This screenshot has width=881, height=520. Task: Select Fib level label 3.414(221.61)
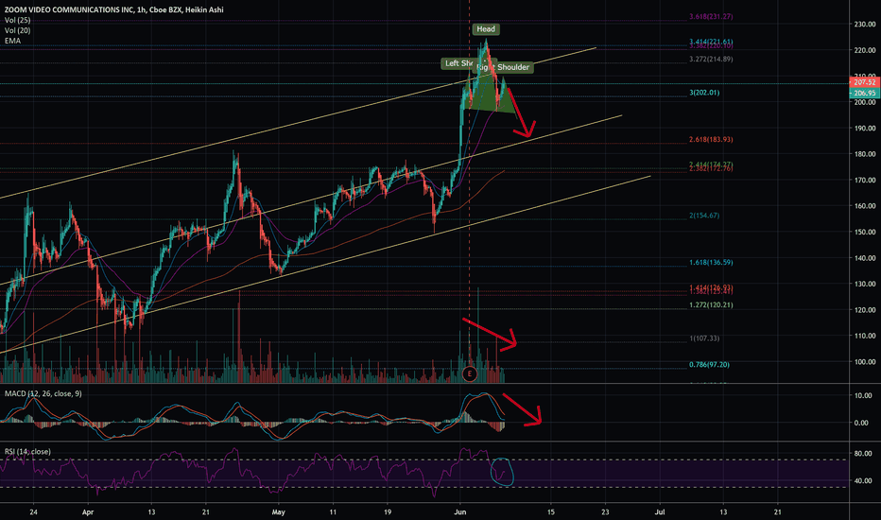point(711,42)
